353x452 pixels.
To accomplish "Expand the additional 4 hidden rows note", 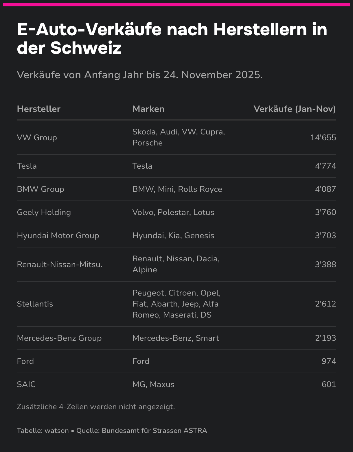I will [x=96, y=407].
